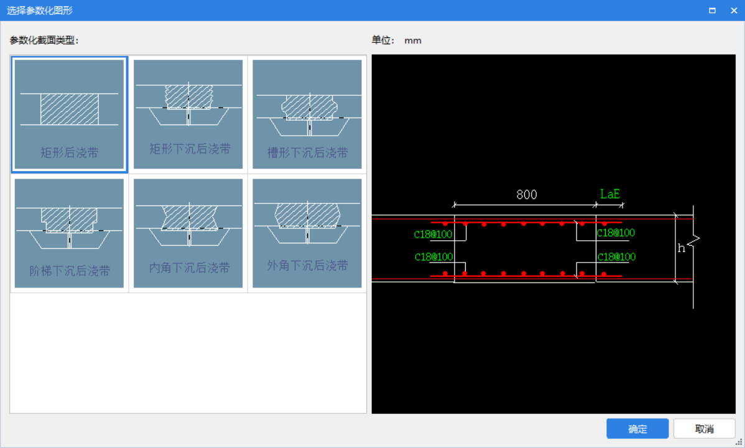Edit the lower-right C18@100 rebar label

pos(616,257)
